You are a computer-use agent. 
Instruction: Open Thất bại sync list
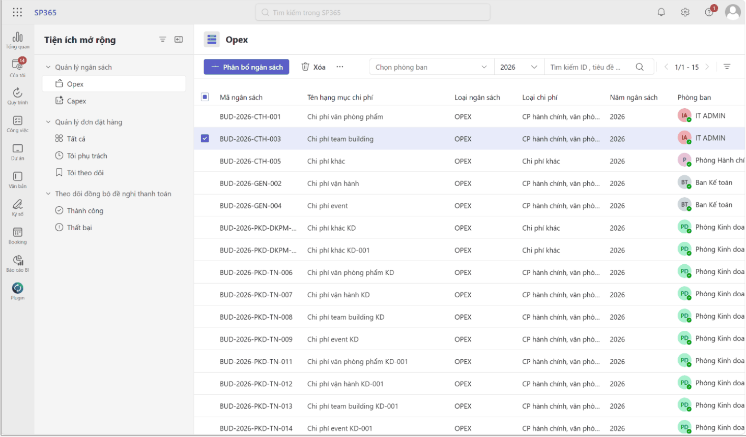(114, 228)
